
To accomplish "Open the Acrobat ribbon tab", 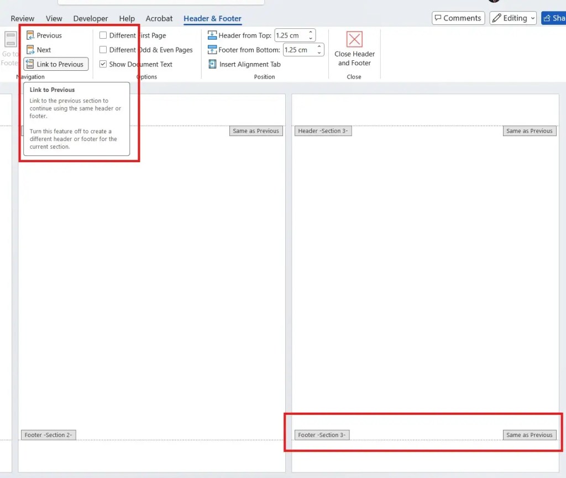I will point(159,18).
